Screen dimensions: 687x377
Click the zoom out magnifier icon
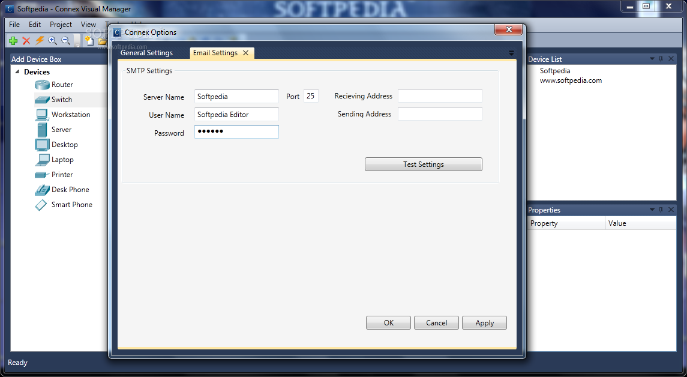click(66, 41)
